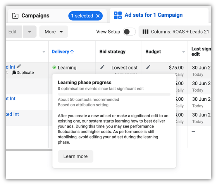Toggle the View Setup switch
This screenshot has width=217, height=185.
129,32
